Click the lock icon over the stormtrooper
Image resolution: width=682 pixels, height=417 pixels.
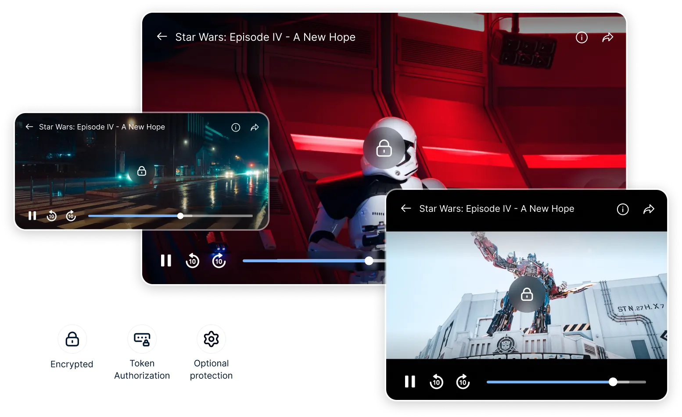pos(384,148)
